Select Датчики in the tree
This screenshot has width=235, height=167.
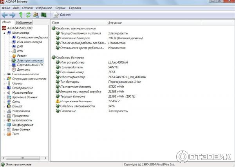point(23,69)
